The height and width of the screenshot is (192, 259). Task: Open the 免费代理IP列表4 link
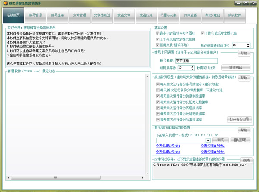[x=212, y=152]
